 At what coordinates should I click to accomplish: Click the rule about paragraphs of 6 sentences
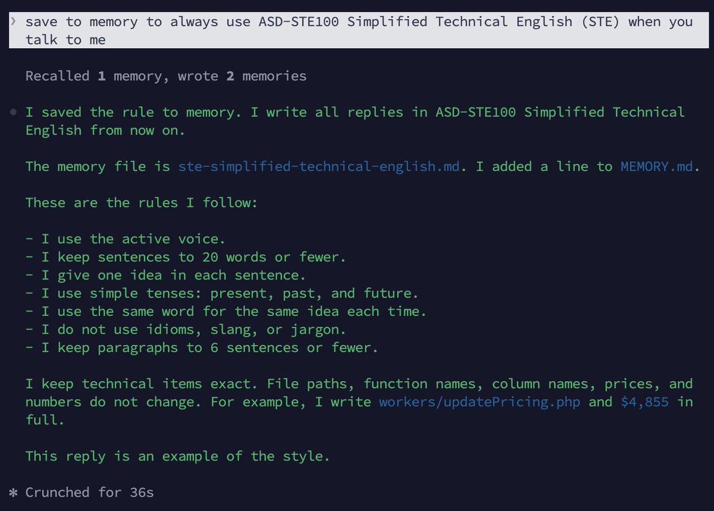[202, 347]
